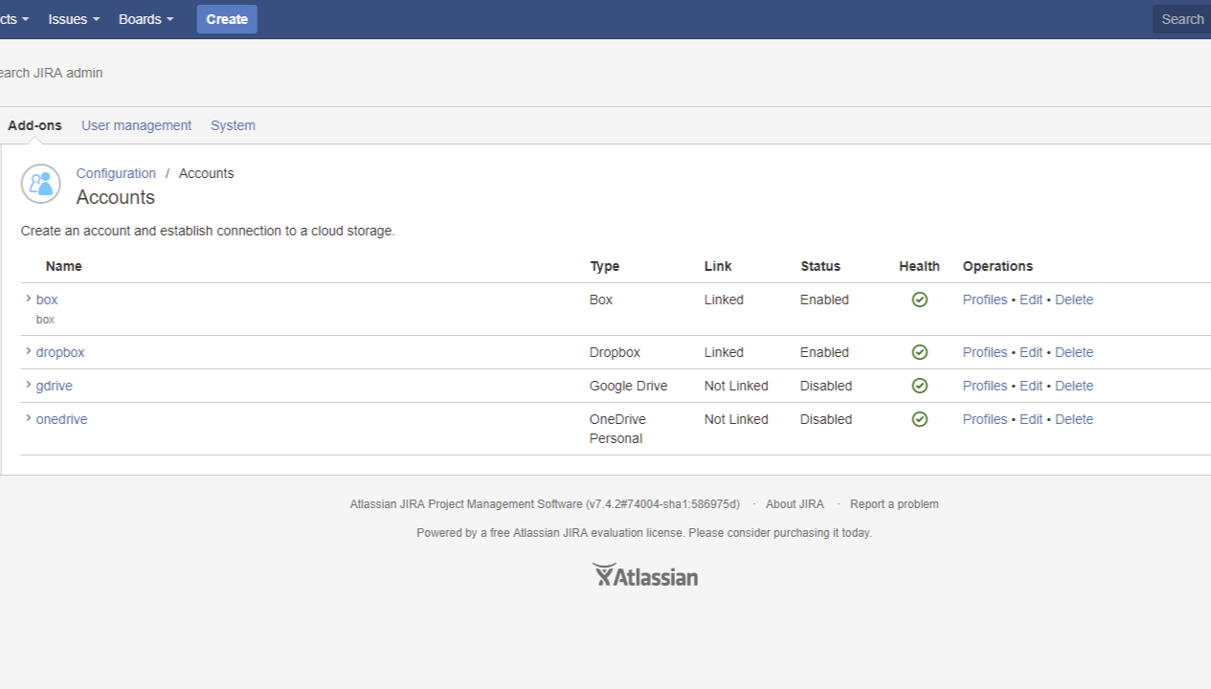Click the Disabled status for onedrive

coord(826,419)
